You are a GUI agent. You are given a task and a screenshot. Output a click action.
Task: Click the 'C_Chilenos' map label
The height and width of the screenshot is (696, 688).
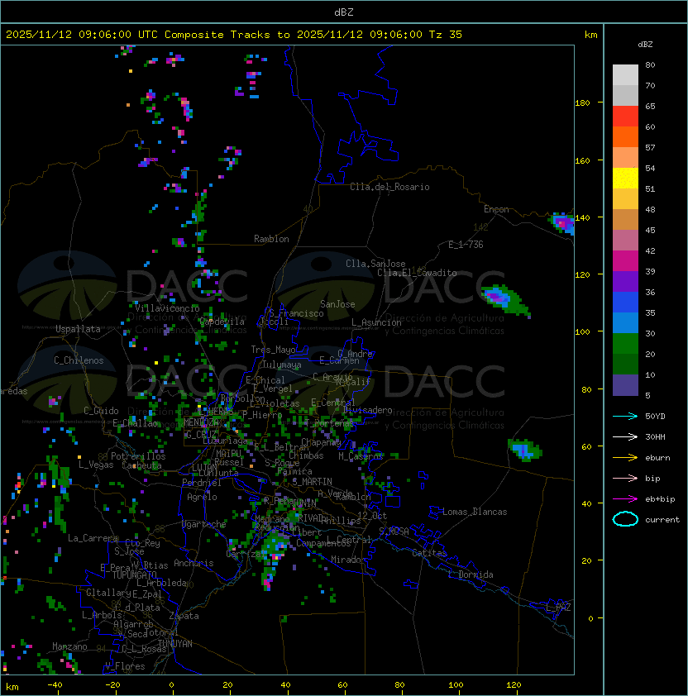pos(79,360)
